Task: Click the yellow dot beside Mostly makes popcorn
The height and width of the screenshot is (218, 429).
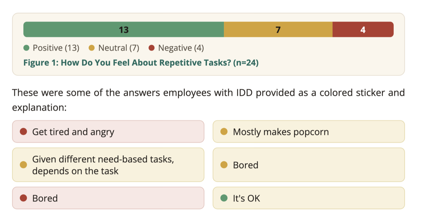Action: click(224, 132)
